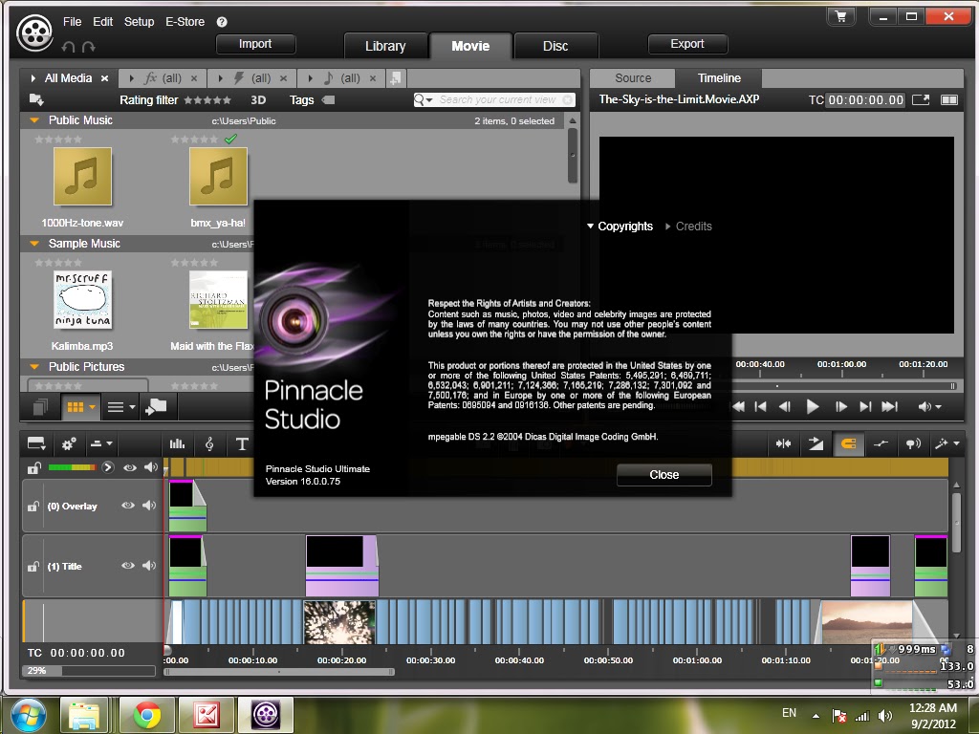Viewport: 979px width, 734px height.
Task: Mute the Title track audio
Action: [151, 566]
